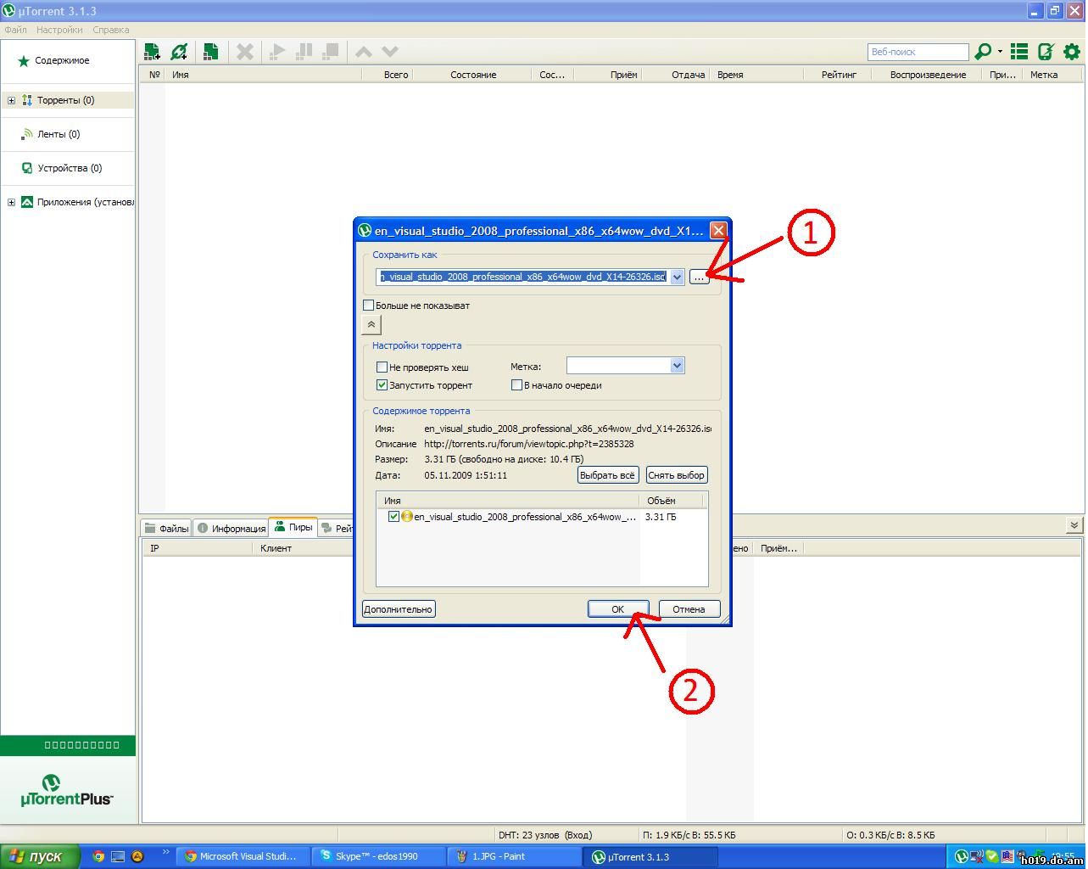
Task: Collapse dialog details with double-chevron button
Action: (x=371, y=325)
